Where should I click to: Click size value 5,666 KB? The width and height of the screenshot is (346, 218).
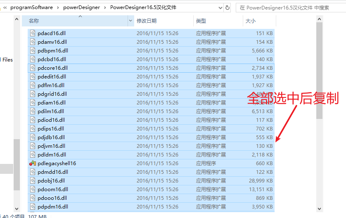click(x=262, y=50)
